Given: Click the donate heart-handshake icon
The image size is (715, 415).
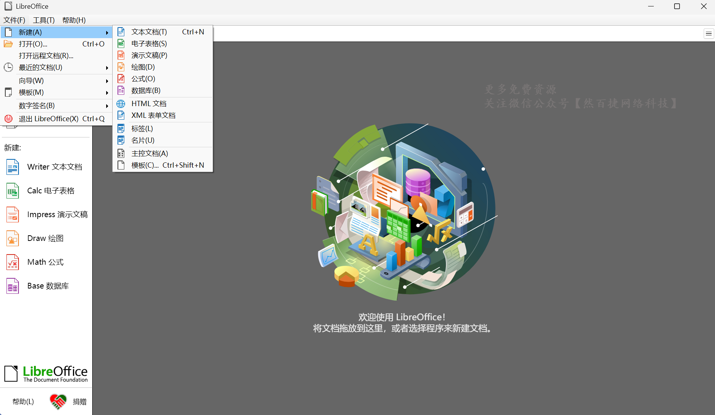Looking at the screenshot, I should point(58,401).
